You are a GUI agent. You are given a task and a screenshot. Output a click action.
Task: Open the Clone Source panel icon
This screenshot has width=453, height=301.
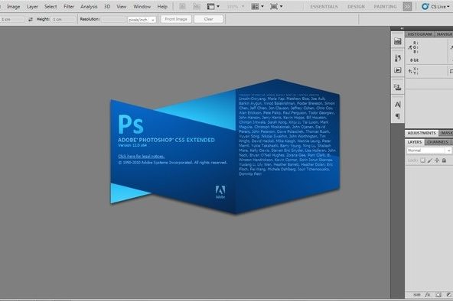(x=398, y=87)
